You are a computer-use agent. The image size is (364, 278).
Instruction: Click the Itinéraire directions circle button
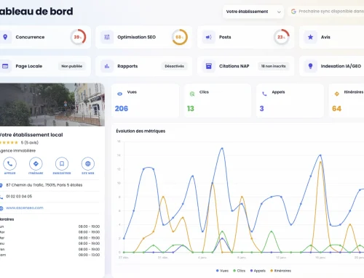(36, 164)
